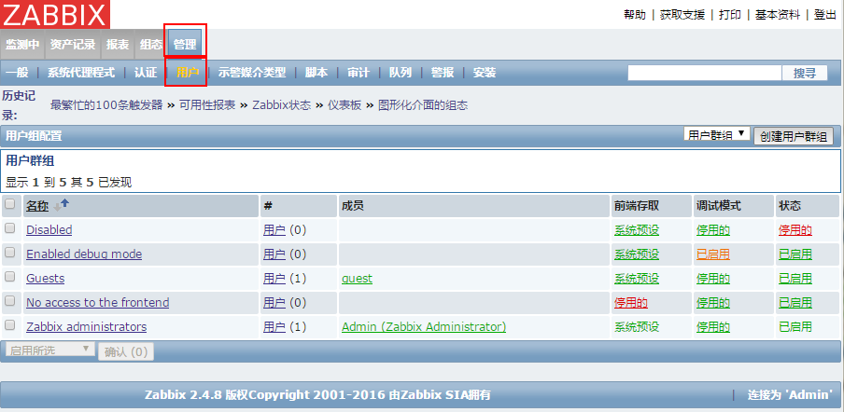Check the Enabled debug mode checkbox
The width and height of the screenshot is (844, 412).
point(9,253)
